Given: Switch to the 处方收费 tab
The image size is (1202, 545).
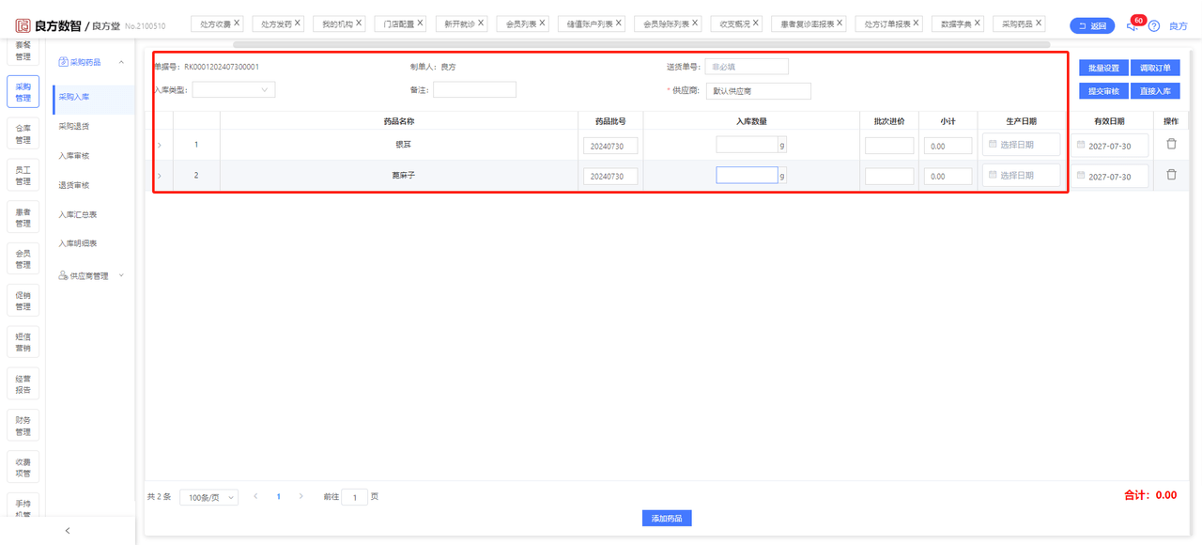Looking at the screenshot, I should pos(215,23).
